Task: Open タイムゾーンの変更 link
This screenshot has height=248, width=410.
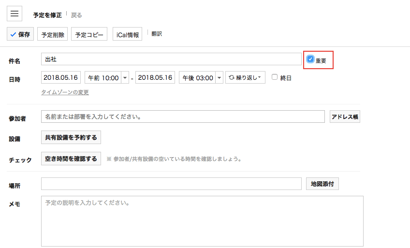Action: click(x=65, y=92)
